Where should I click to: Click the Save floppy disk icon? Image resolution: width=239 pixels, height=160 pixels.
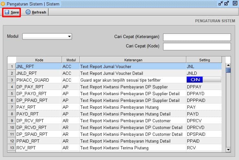[7, 12]
